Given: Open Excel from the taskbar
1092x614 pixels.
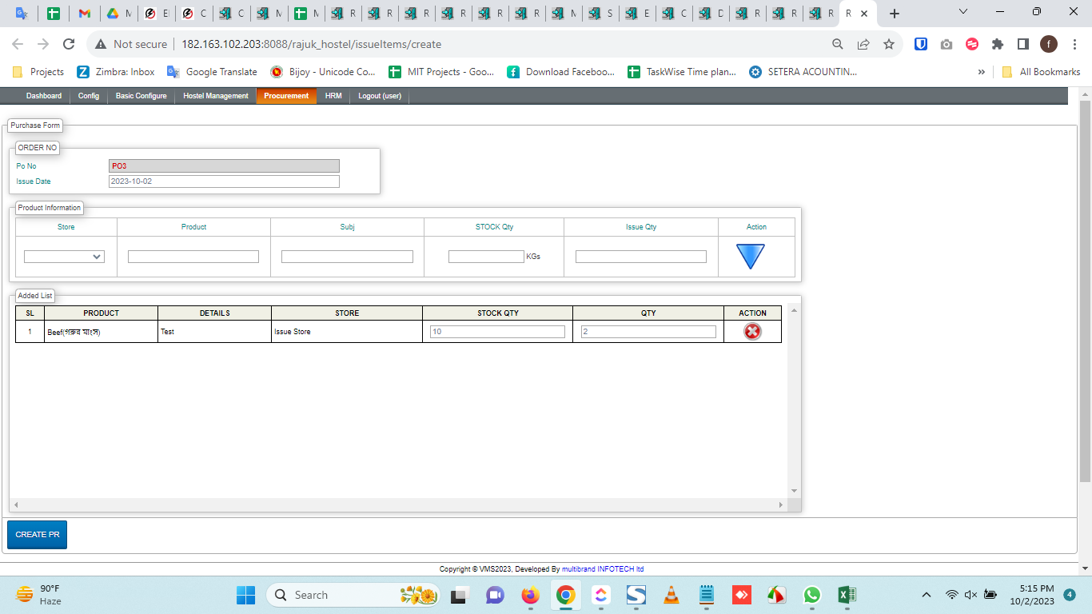Looking at the screenshot, I should [x=847, y=595].
